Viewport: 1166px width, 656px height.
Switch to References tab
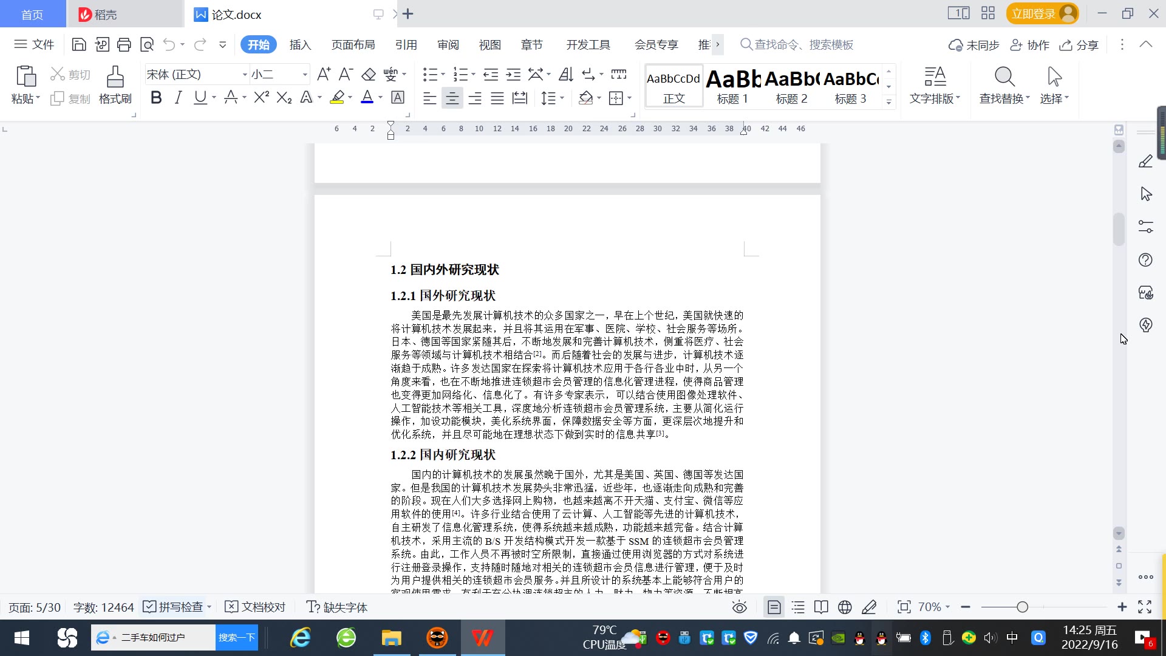coord(406,45)
